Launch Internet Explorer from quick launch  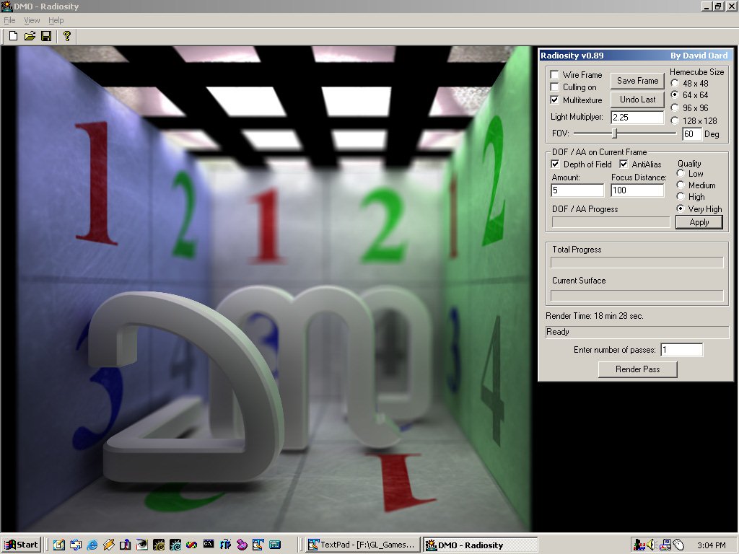coord(92,545)
